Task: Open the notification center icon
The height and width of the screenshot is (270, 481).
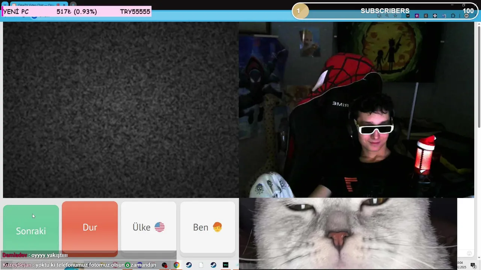Action: [x=473, y=265]
